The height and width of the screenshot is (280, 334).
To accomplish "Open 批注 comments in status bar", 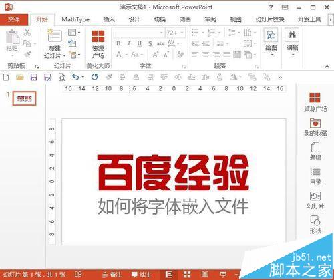I will 141,275.
